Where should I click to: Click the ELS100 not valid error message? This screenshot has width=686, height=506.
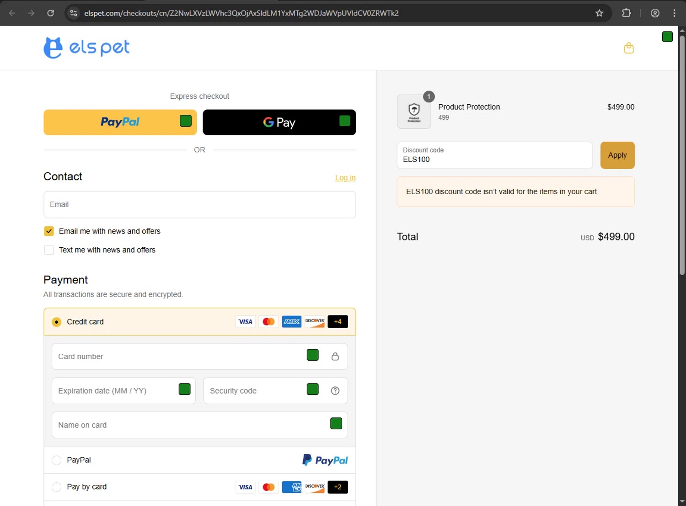(516, 192)
